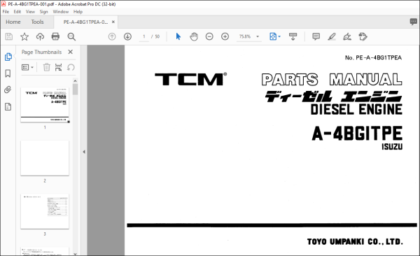The height and width of the screenshot is (256, 420).
Task: Add a sticky note comment
Action: point(316,36)
